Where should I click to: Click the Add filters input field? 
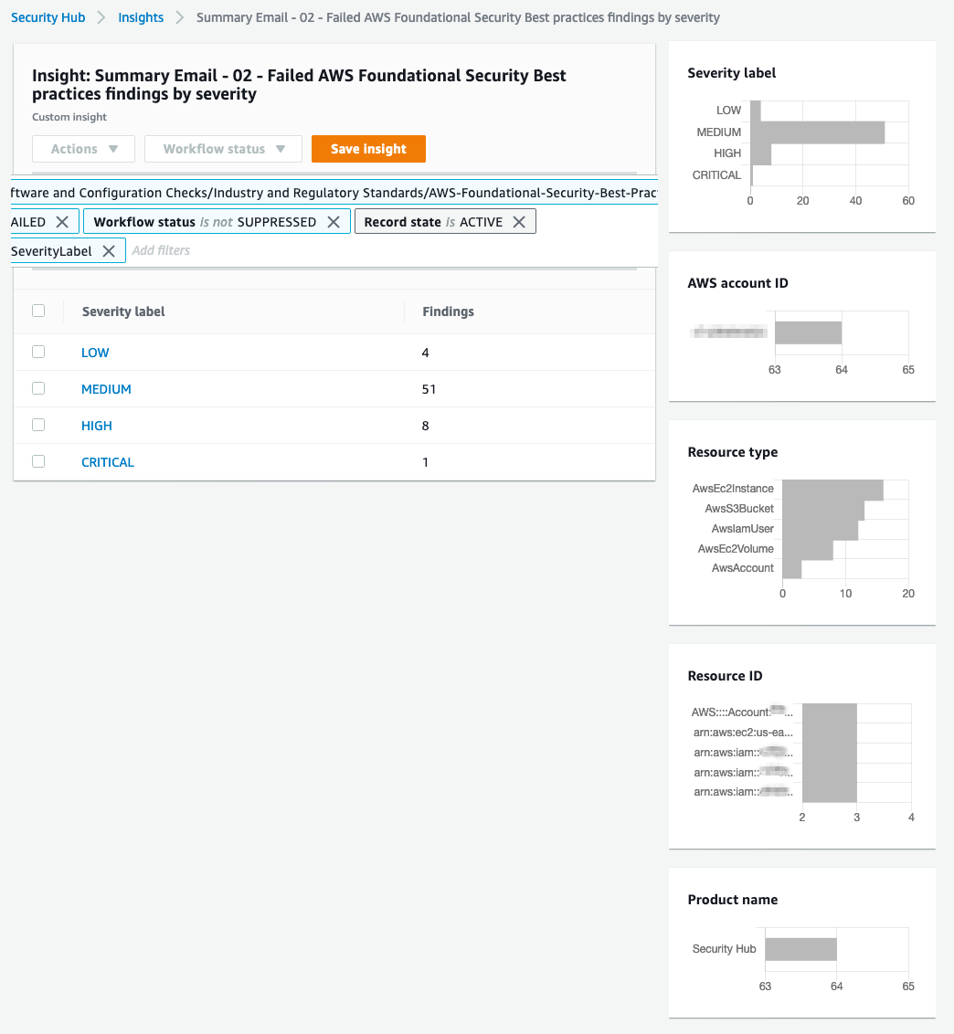coord(161,249)
